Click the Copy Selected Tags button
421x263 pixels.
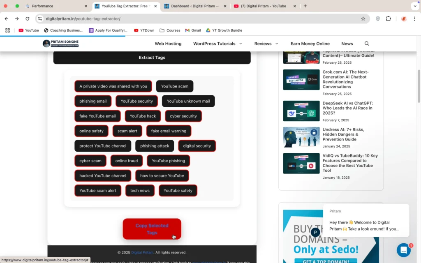pyautogui.click(x=152, y=229)
